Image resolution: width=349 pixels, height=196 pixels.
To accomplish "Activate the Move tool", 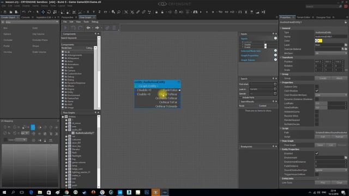I will 43,12.
